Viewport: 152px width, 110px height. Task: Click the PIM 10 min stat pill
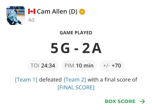click(79, 66)
